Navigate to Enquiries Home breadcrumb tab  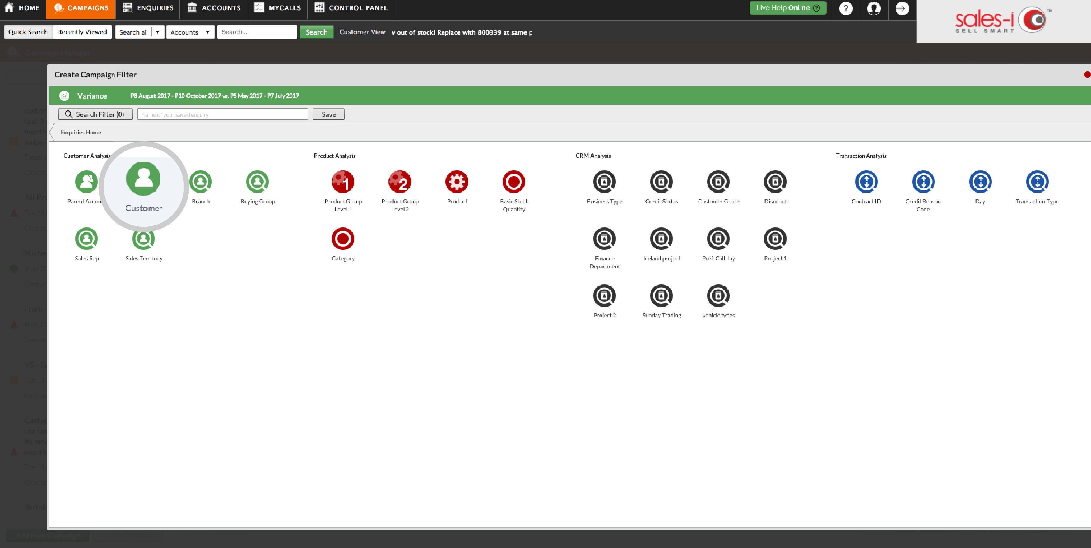point(80,132)
